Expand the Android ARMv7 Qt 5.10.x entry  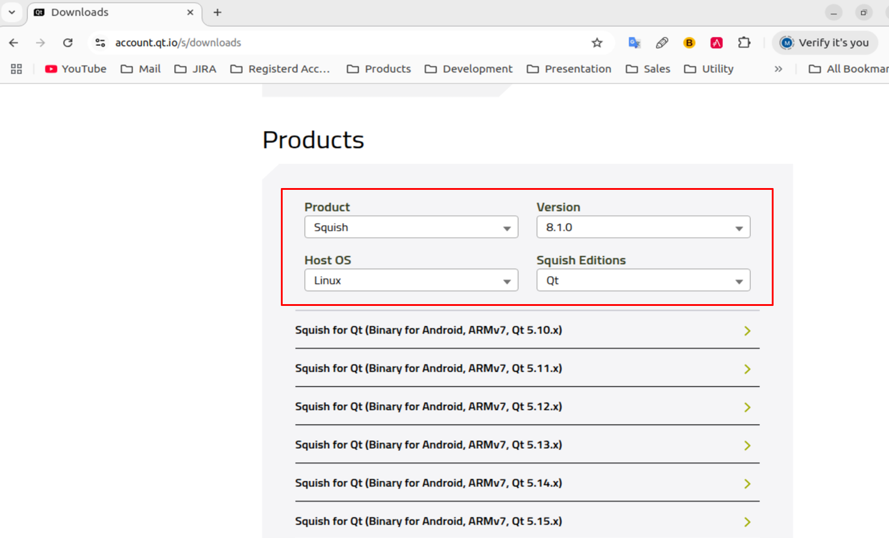[527, 330]
